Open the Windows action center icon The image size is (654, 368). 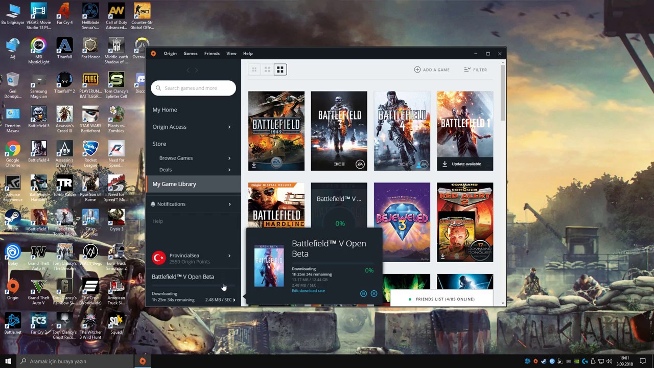[x=643, y=361]
